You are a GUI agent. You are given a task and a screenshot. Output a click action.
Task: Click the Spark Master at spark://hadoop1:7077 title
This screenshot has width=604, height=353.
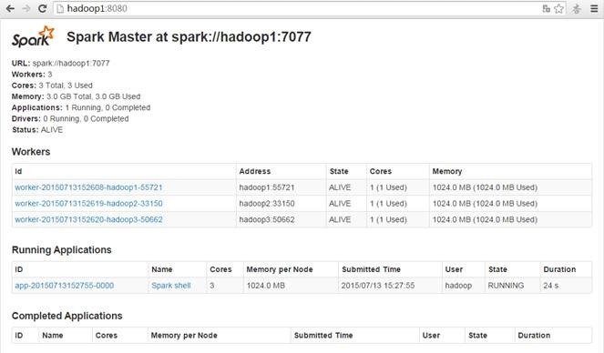coord(189,37)
